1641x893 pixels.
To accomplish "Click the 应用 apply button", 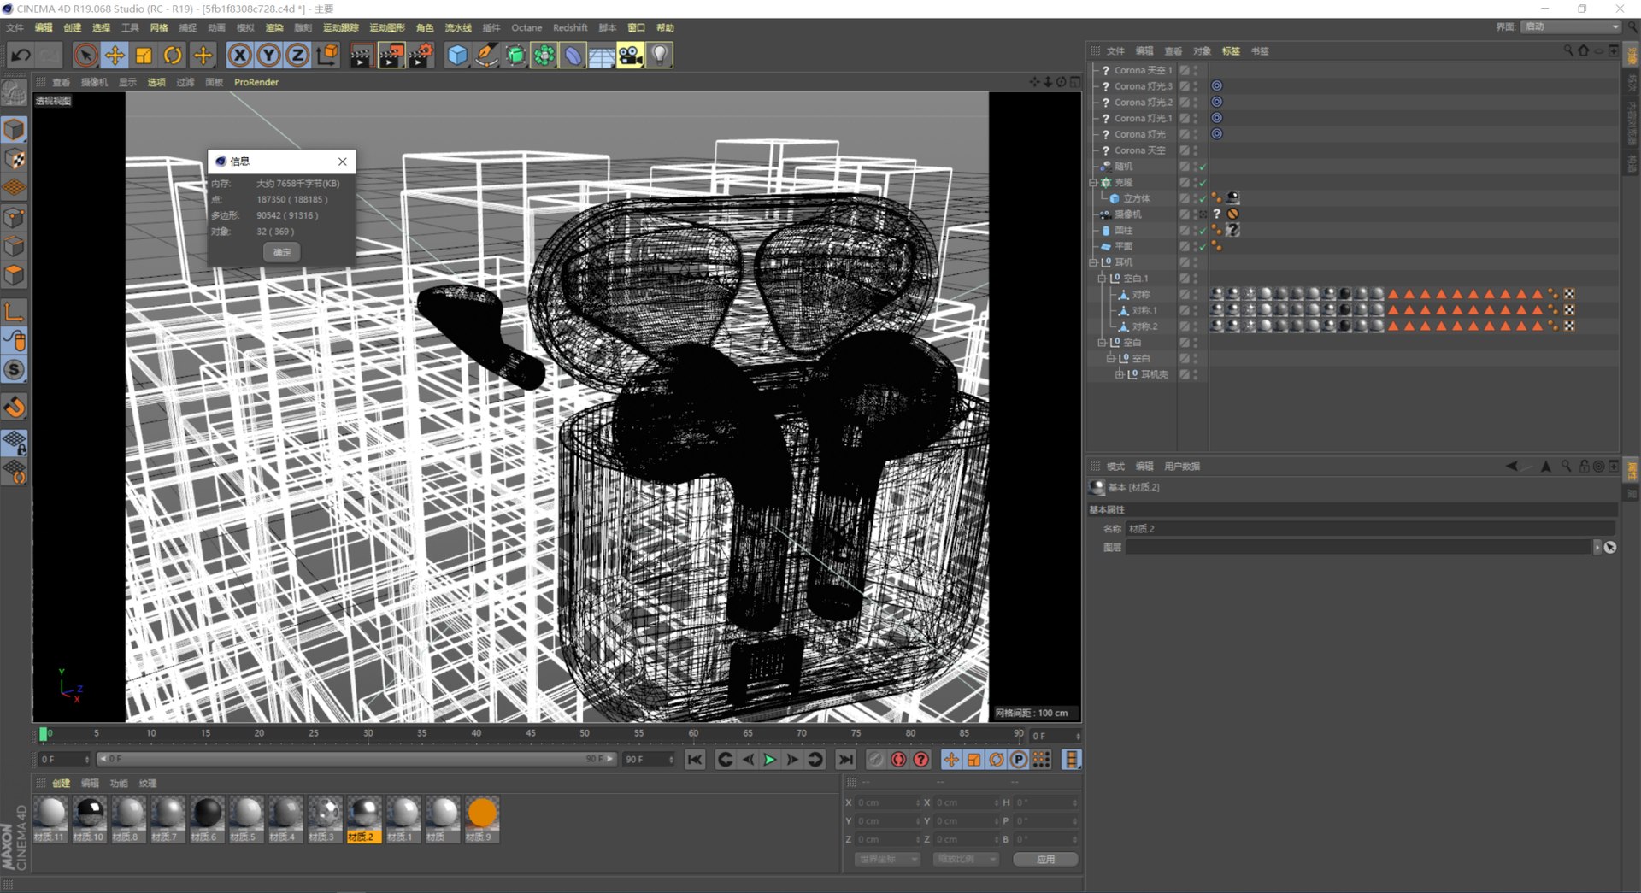I will (1044, 859).
